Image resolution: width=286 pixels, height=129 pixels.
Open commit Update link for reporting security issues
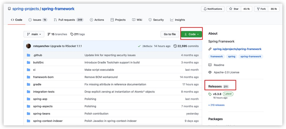pos(110,55)
